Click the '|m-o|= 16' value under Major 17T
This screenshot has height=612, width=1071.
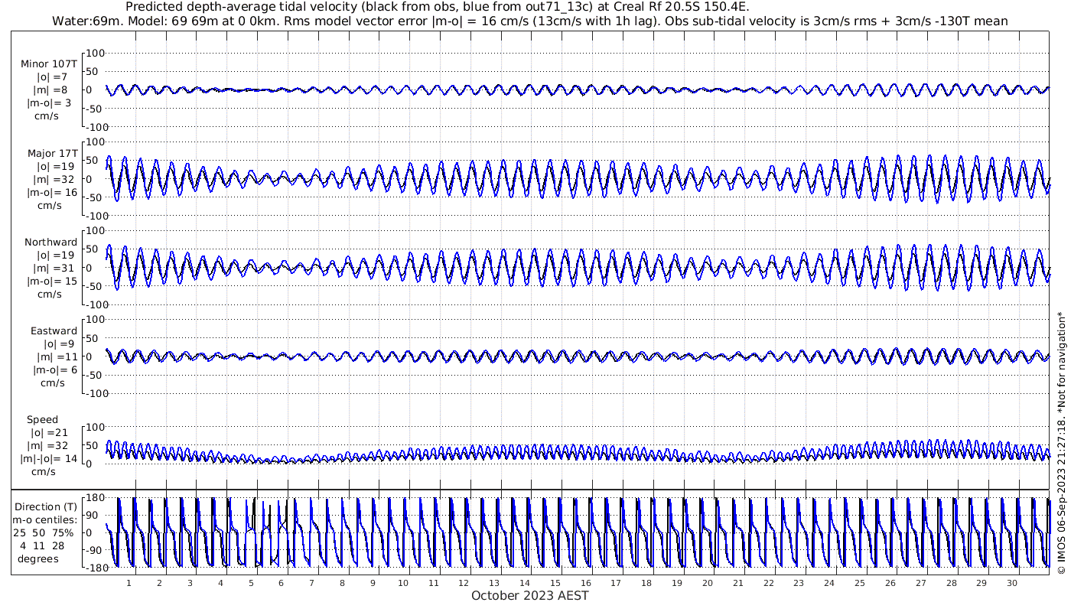tap(51, 193)
